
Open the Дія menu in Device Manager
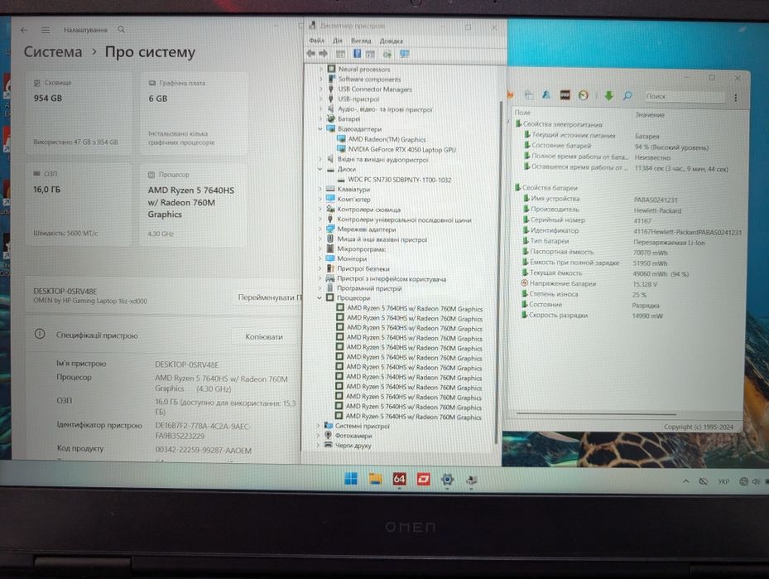[x=338, y=41]
